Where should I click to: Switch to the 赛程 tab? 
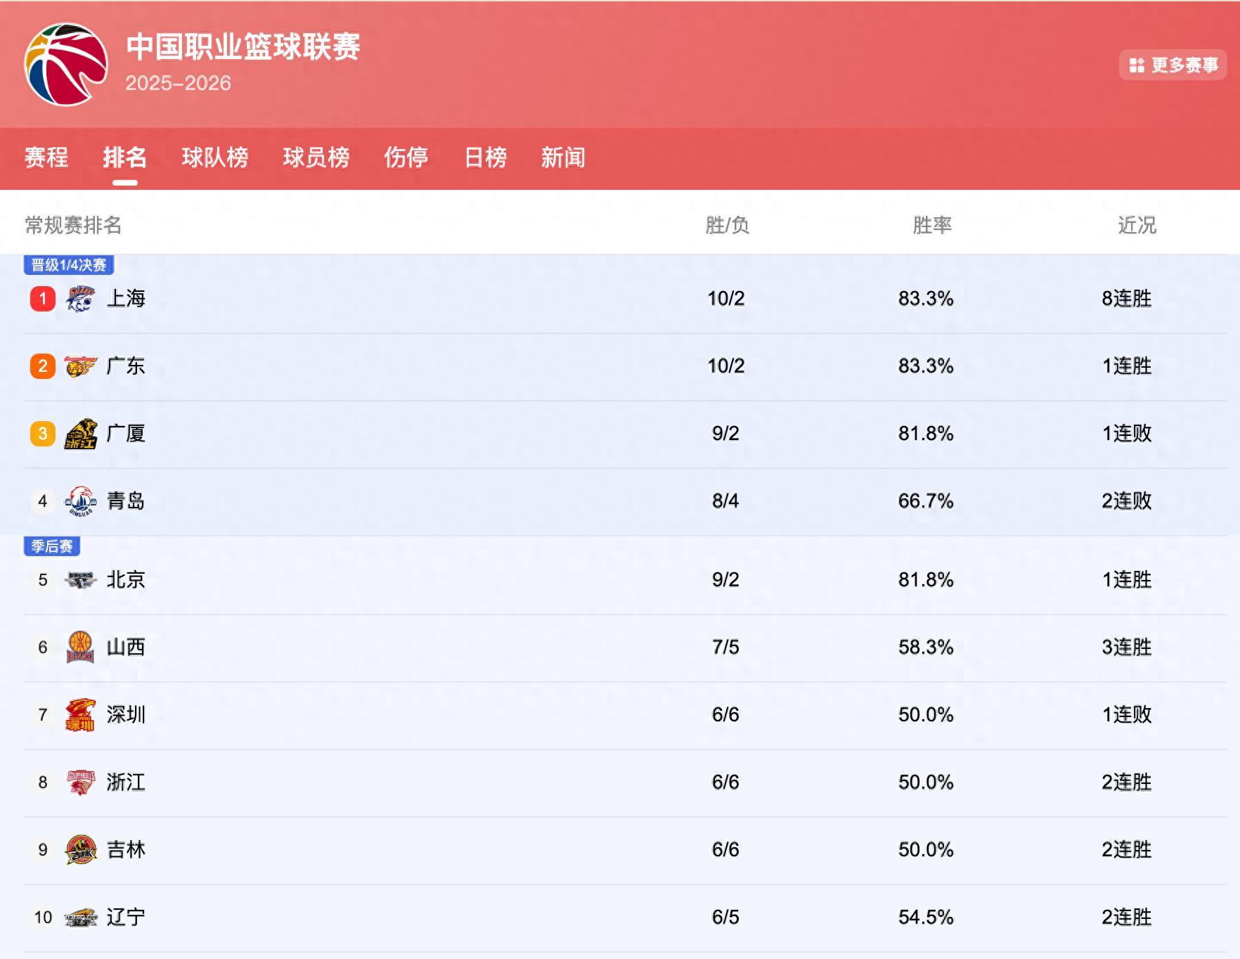pos(46,157)
